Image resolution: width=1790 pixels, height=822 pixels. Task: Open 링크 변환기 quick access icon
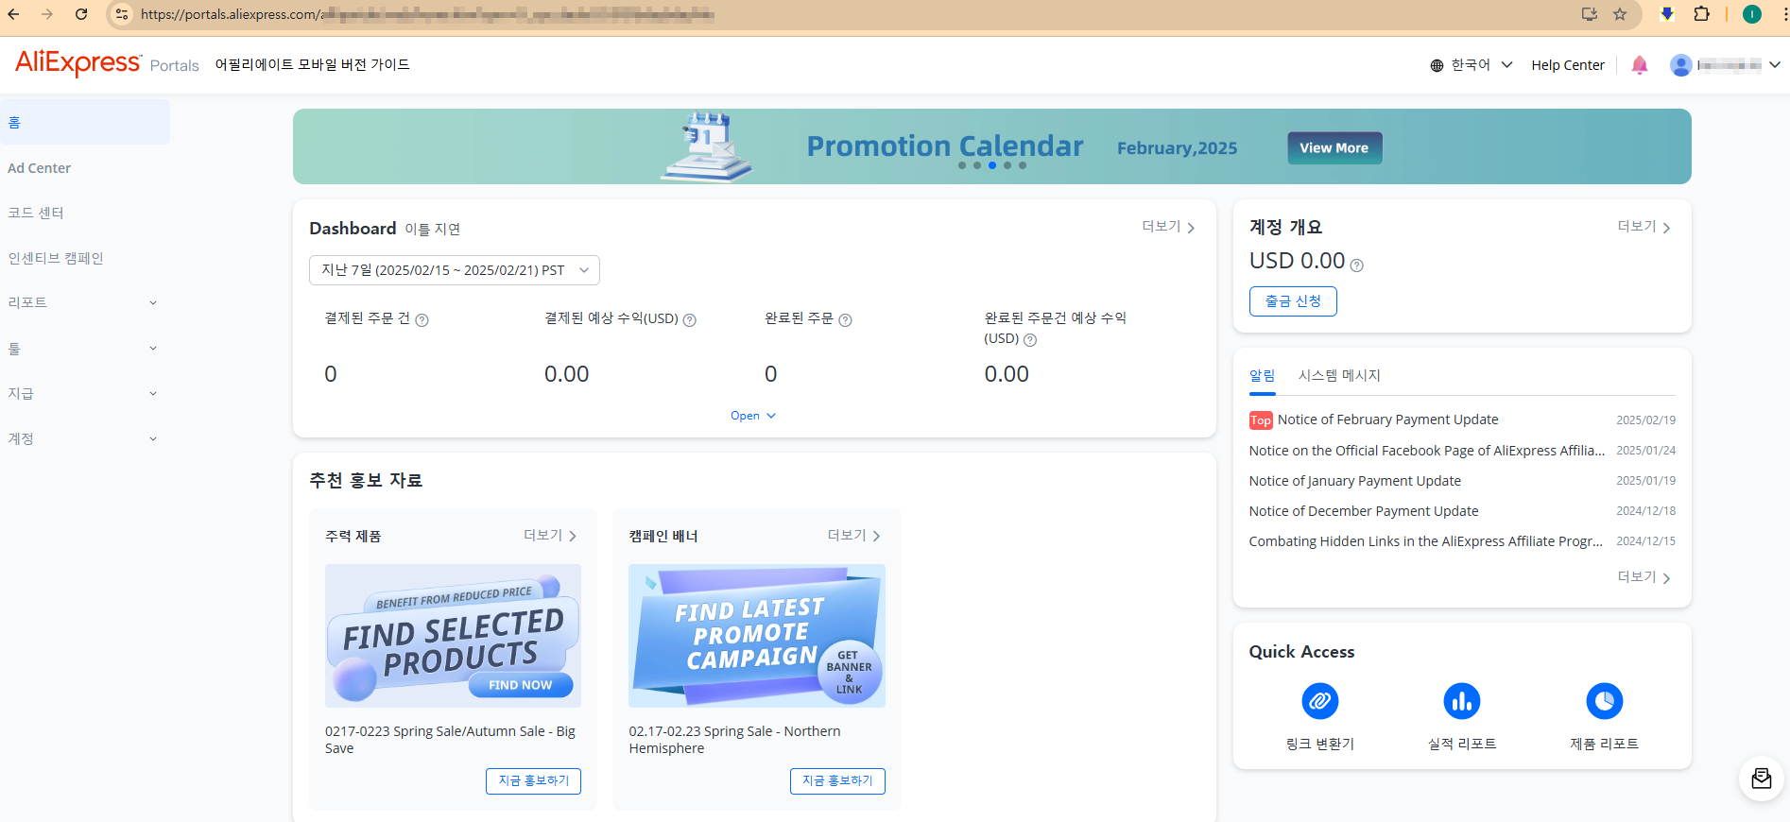1320,701
